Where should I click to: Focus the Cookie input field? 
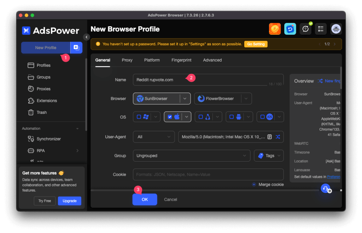[208, 175]
